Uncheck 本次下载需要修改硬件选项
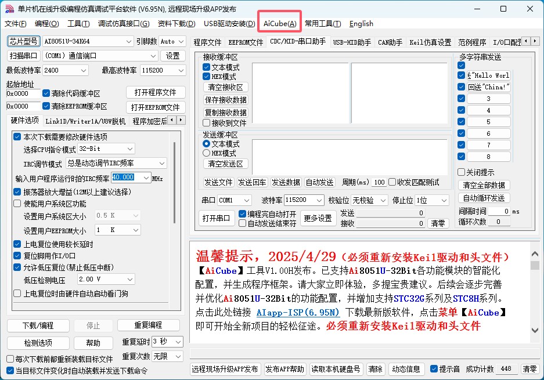This screenshot has height=380, width=544. (x=17, y=136)
